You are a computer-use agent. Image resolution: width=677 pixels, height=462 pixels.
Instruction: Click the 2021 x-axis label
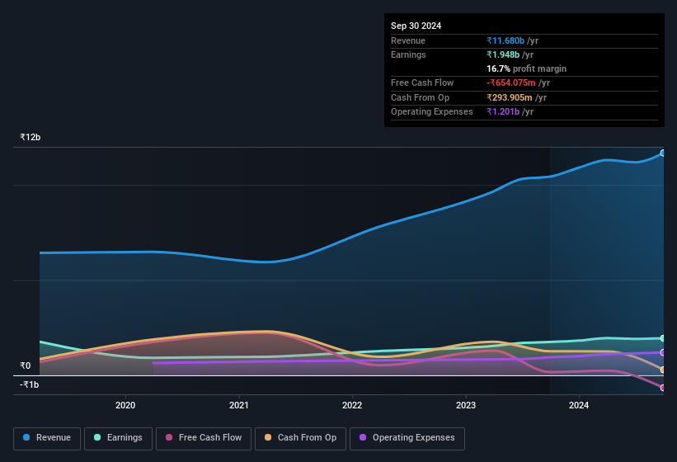click(239, 405)
